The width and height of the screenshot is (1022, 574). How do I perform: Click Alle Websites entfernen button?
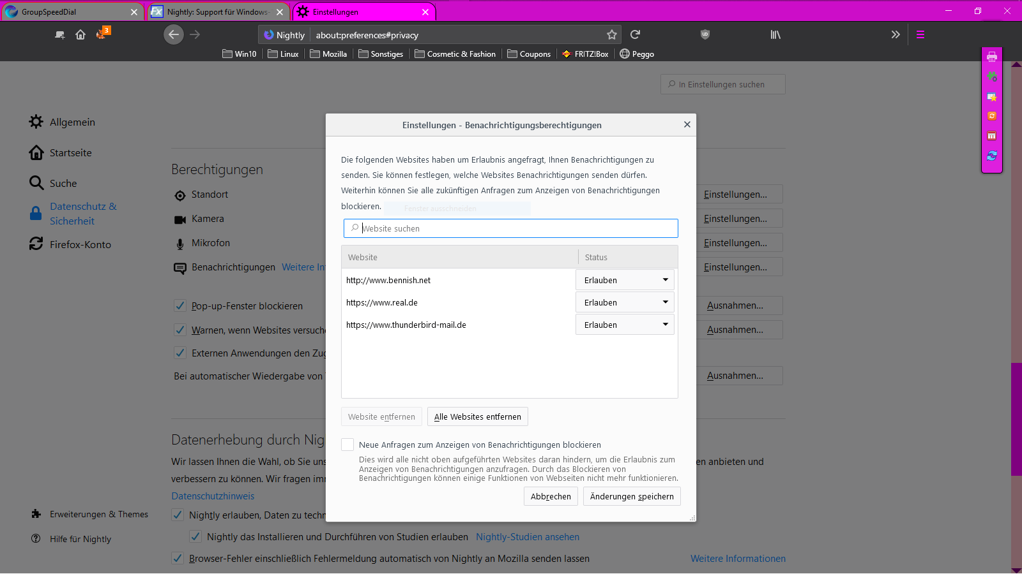477,417
